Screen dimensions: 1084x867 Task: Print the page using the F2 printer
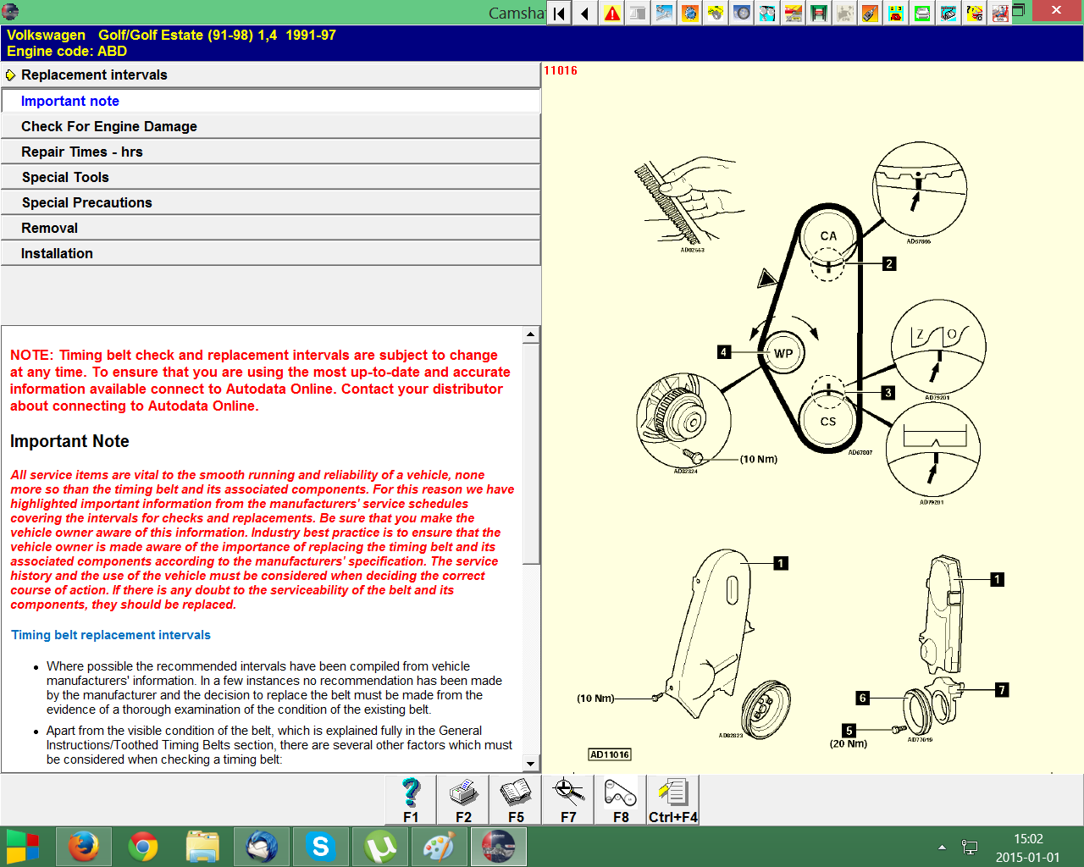463,800
